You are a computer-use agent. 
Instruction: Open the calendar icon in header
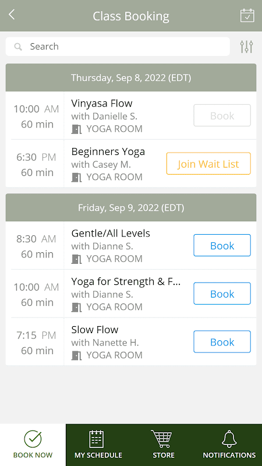tap(247, 16)
